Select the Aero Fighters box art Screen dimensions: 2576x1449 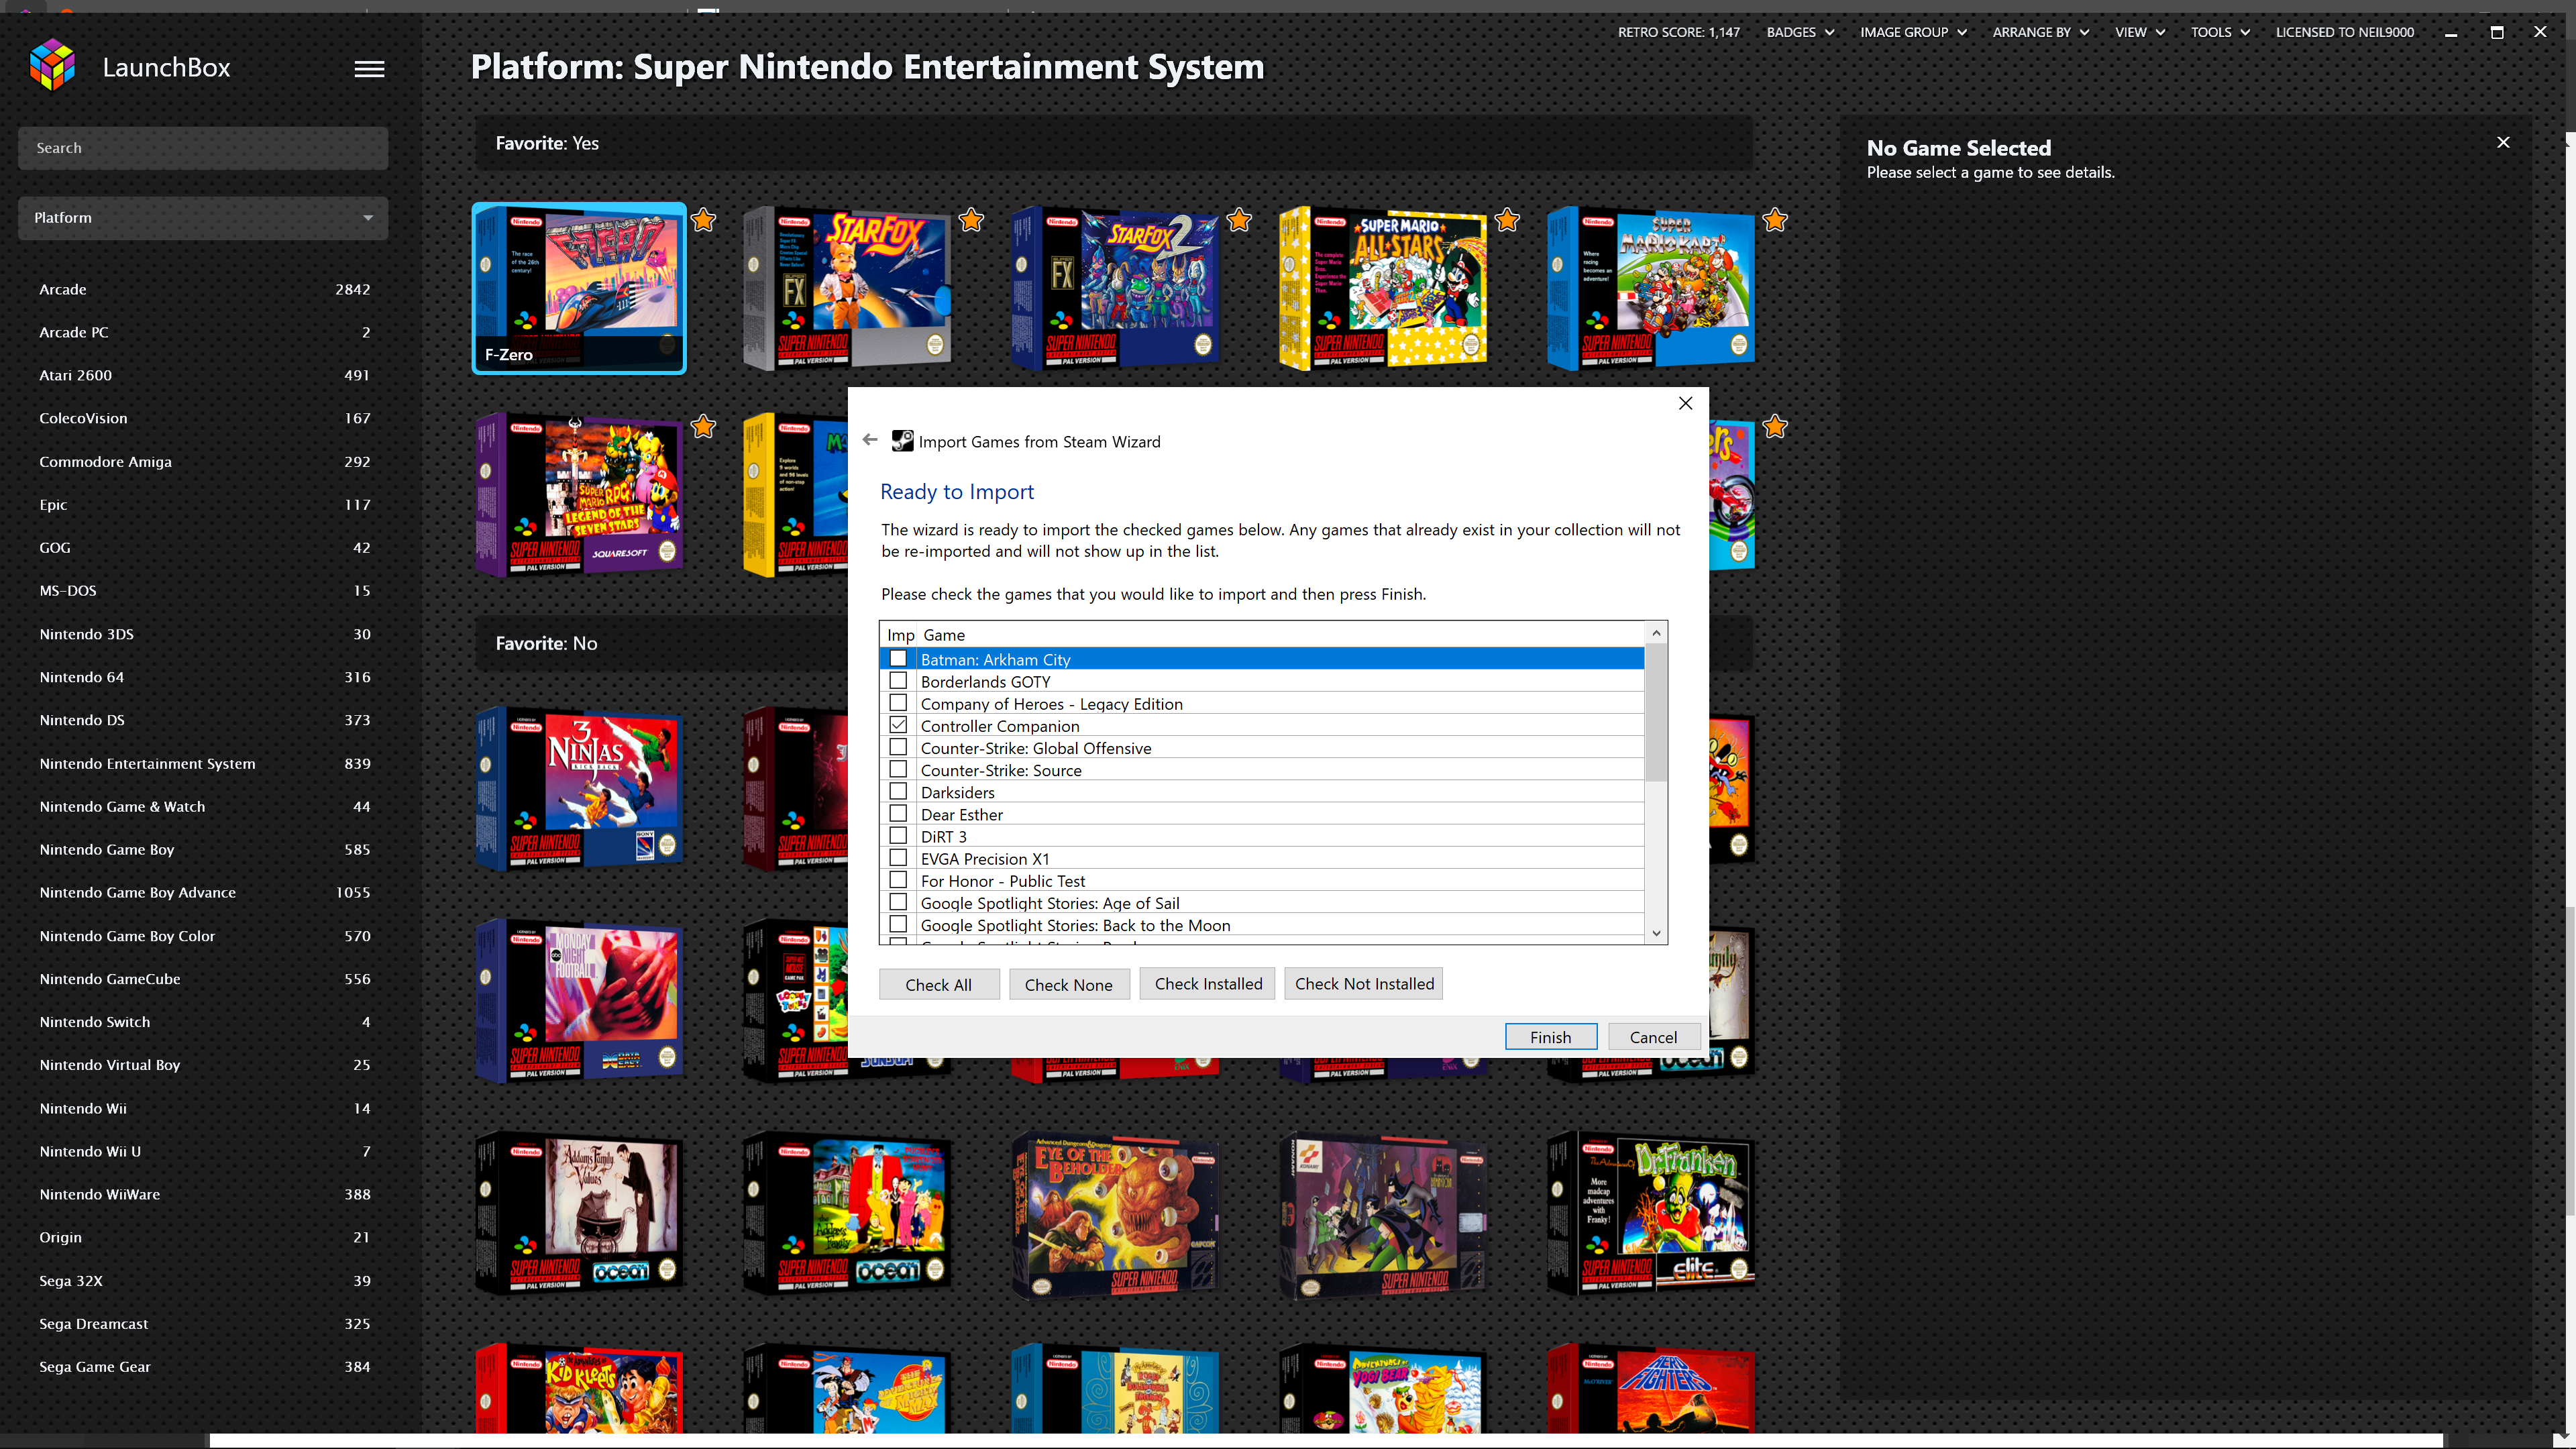(x=1651, y=1388)
